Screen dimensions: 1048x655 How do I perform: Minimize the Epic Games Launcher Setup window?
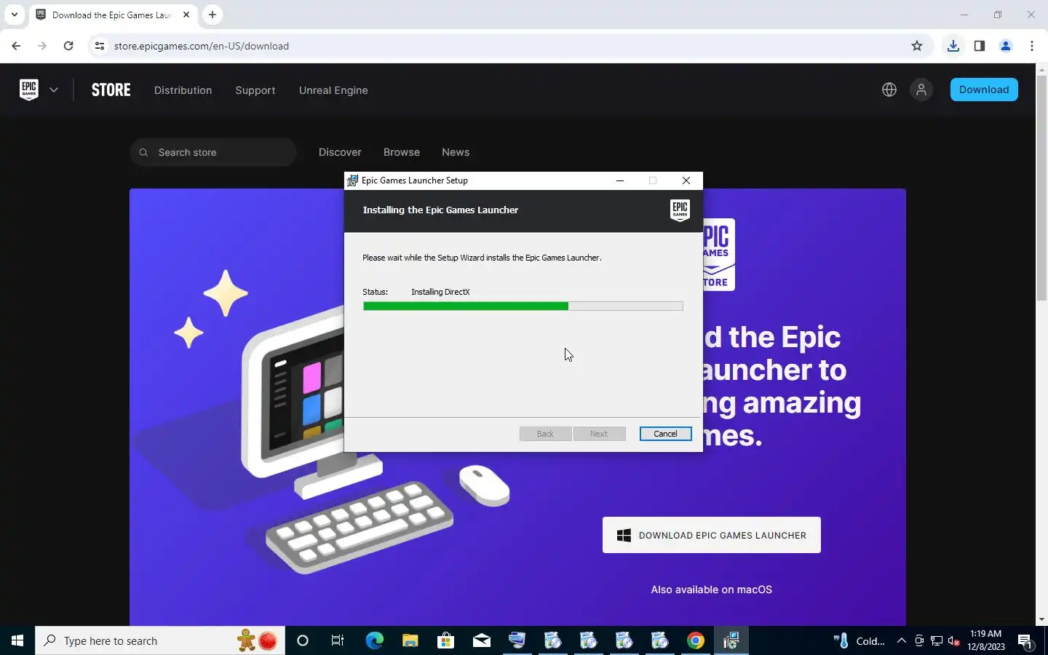pyautogui.click(x=620, y=180)
